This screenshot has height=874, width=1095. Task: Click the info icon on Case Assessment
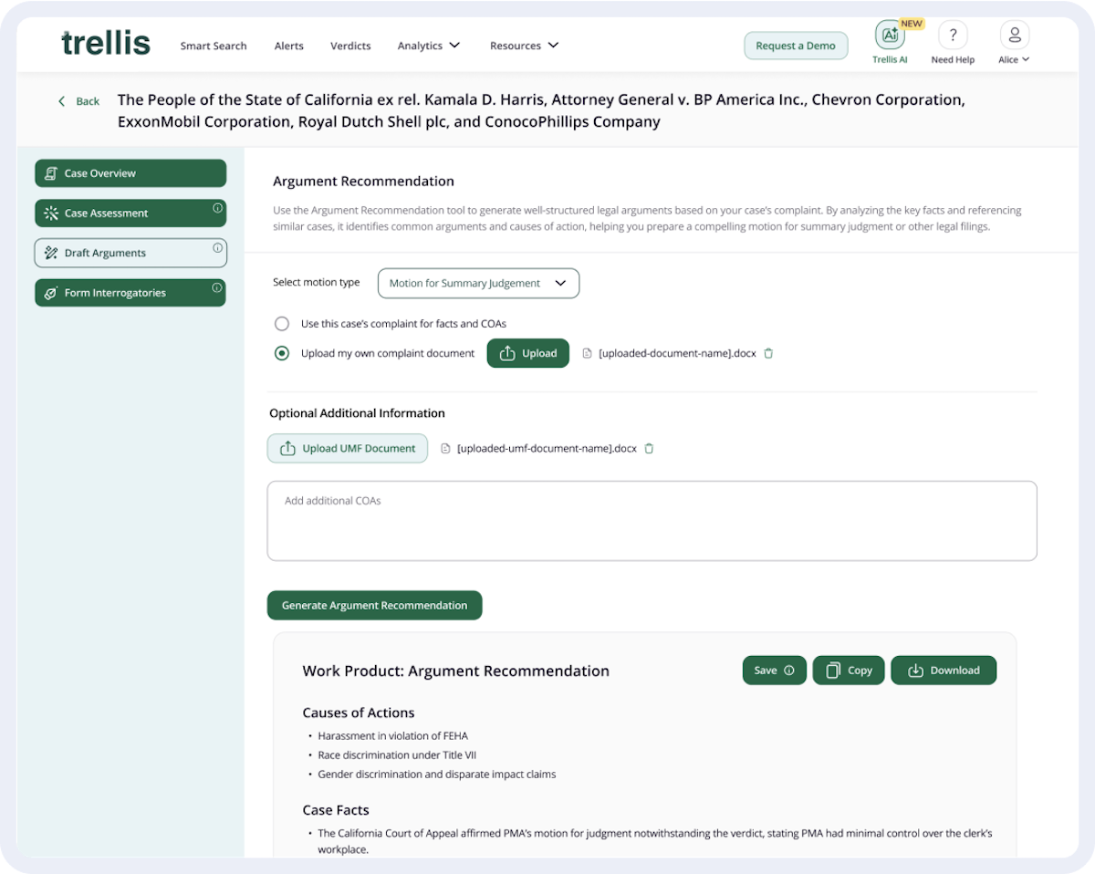coord(217,208)
